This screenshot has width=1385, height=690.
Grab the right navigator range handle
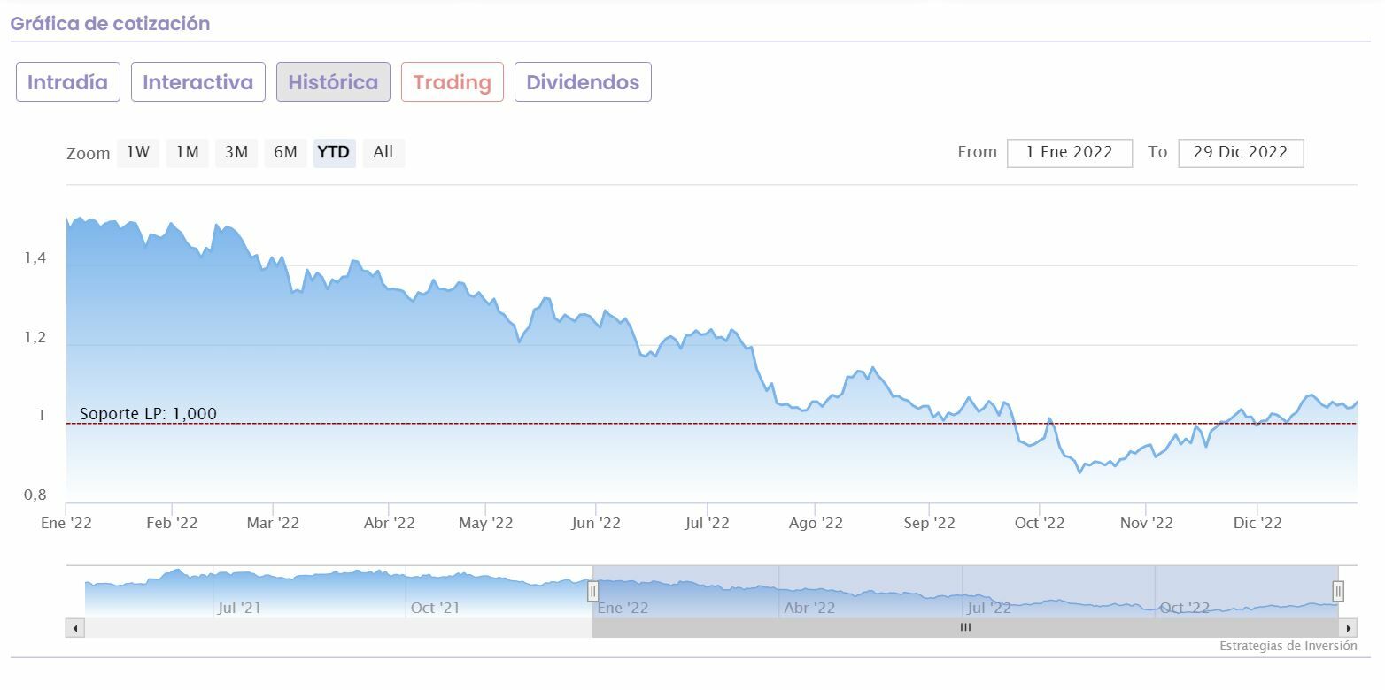pos(1338,591)
